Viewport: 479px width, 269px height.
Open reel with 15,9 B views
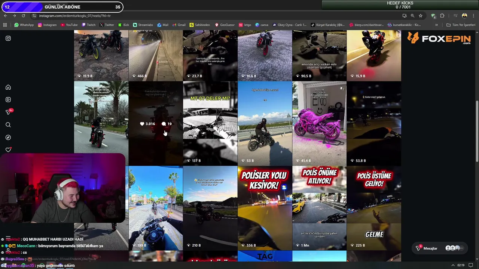point(374,56)
